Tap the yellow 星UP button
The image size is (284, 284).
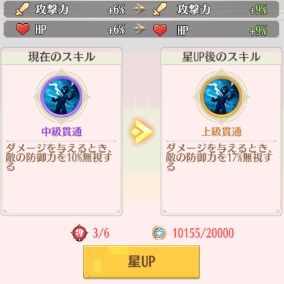tap(141, 261)
